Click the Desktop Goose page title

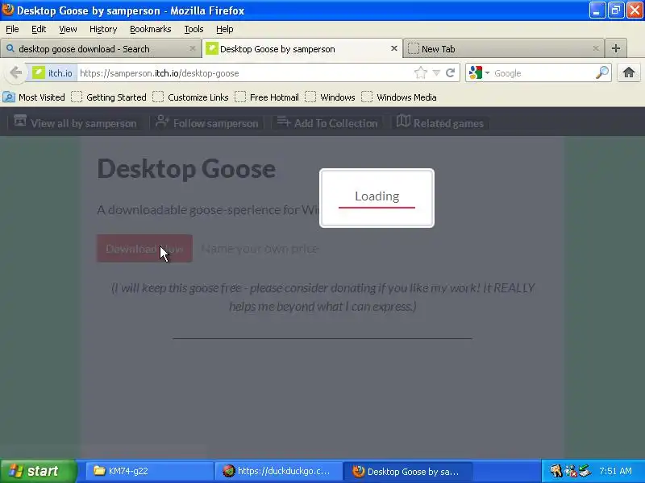click(x=186, y=169)
